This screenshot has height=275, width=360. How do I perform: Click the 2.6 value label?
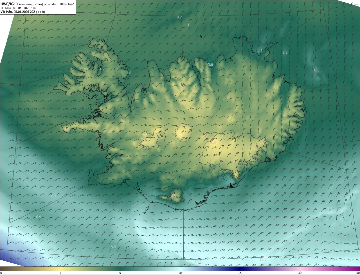tap(174, 195)
